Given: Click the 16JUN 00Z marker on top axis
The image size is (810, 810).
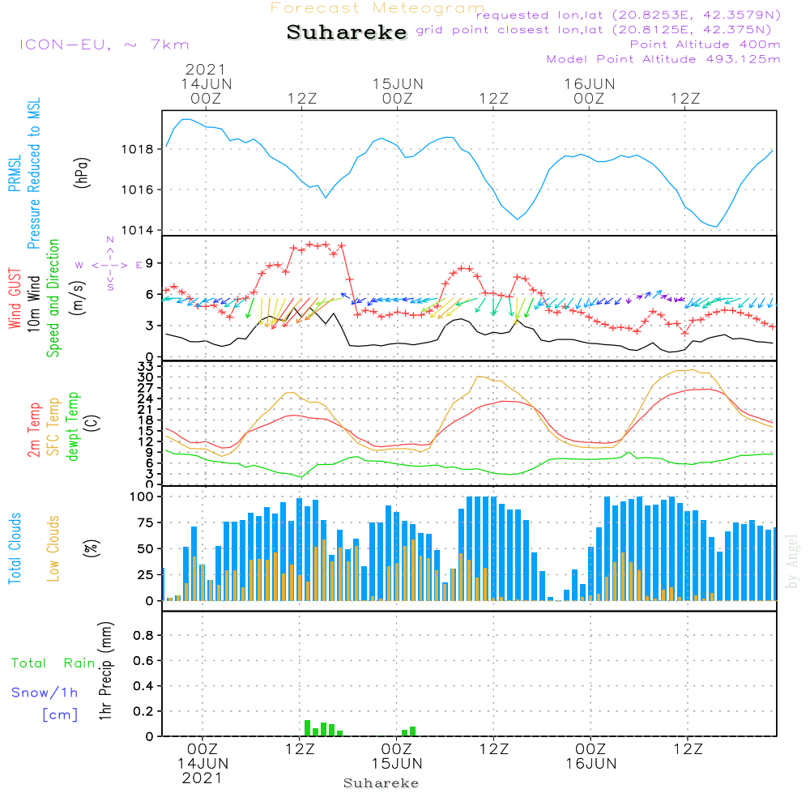Looking at the screenshot, I should click(589, 91).
